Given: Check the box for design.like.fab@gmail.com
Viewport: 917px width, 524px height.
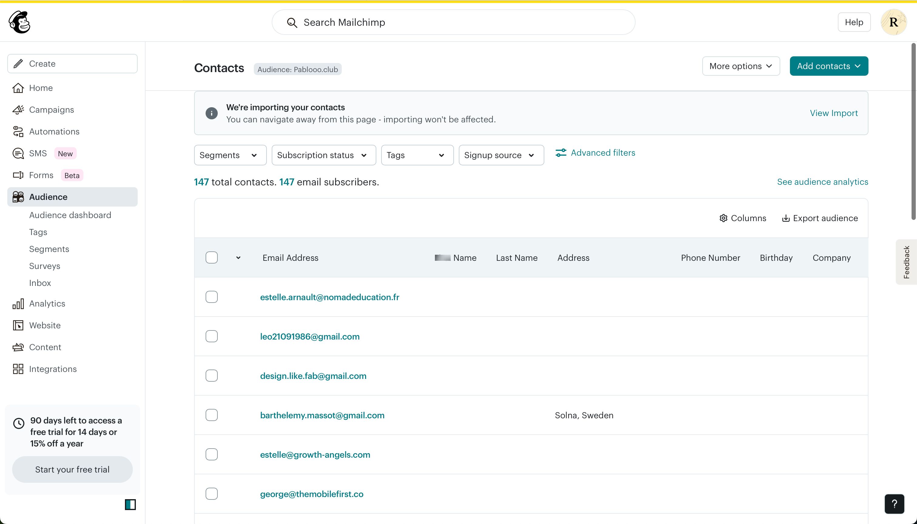Looking at the screenshot, I should [x=211, y=376].
